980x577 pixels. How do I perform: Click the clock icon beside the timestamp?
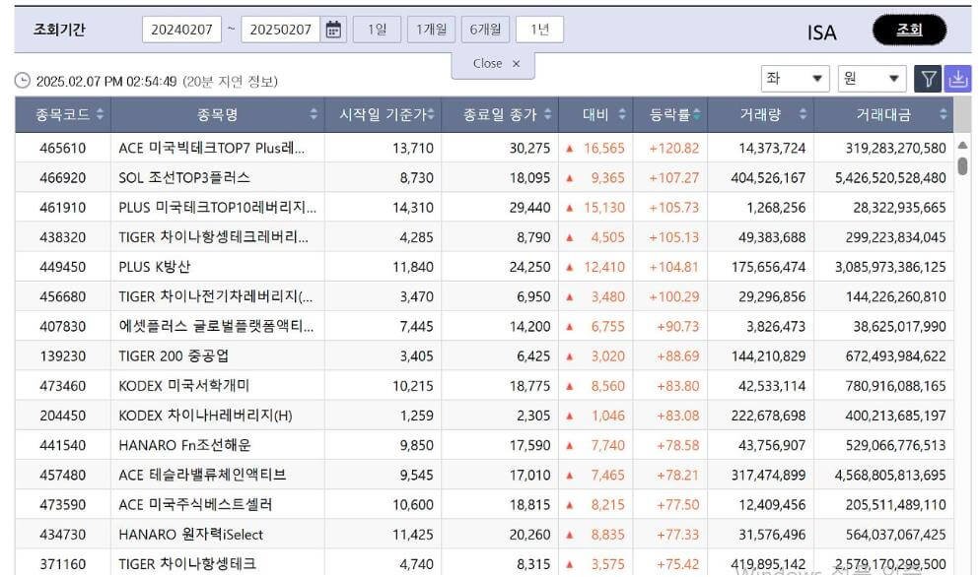point(23,81)
